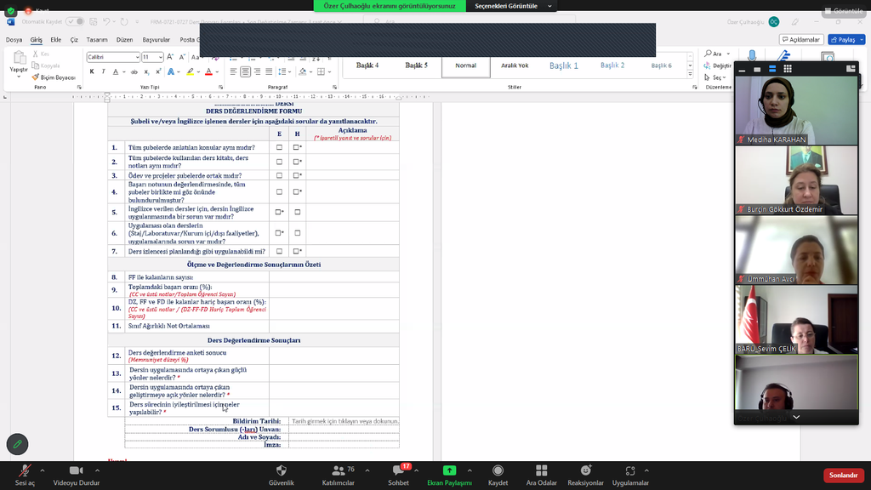Open the Katılımcılar participants panel

[x=338, y=471]
